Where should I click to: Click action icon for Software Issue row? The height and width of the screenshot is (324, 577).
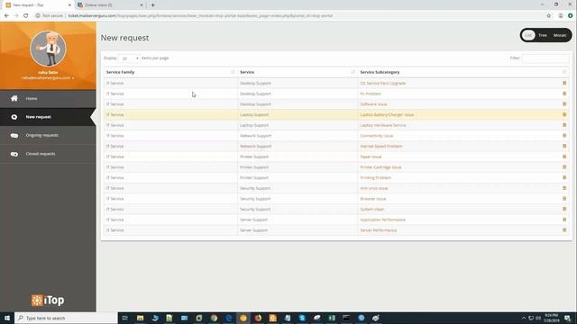point(564,104)
